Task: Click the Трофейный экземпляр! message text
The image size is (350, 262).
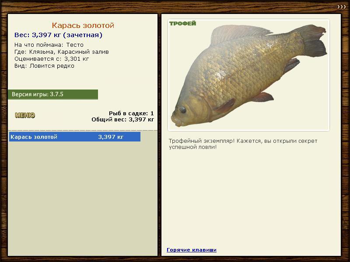Action: [x=243, y=144]
